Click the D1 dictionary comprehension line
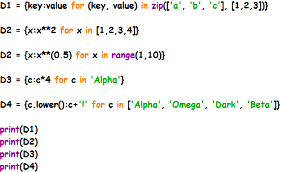 click(x=134, y=6)
